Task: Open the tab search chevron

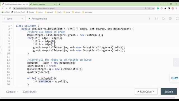Action: pos(160,4)
